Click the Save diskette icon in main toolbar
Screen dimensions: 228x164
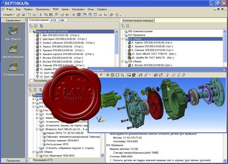[x=23, y=15]
